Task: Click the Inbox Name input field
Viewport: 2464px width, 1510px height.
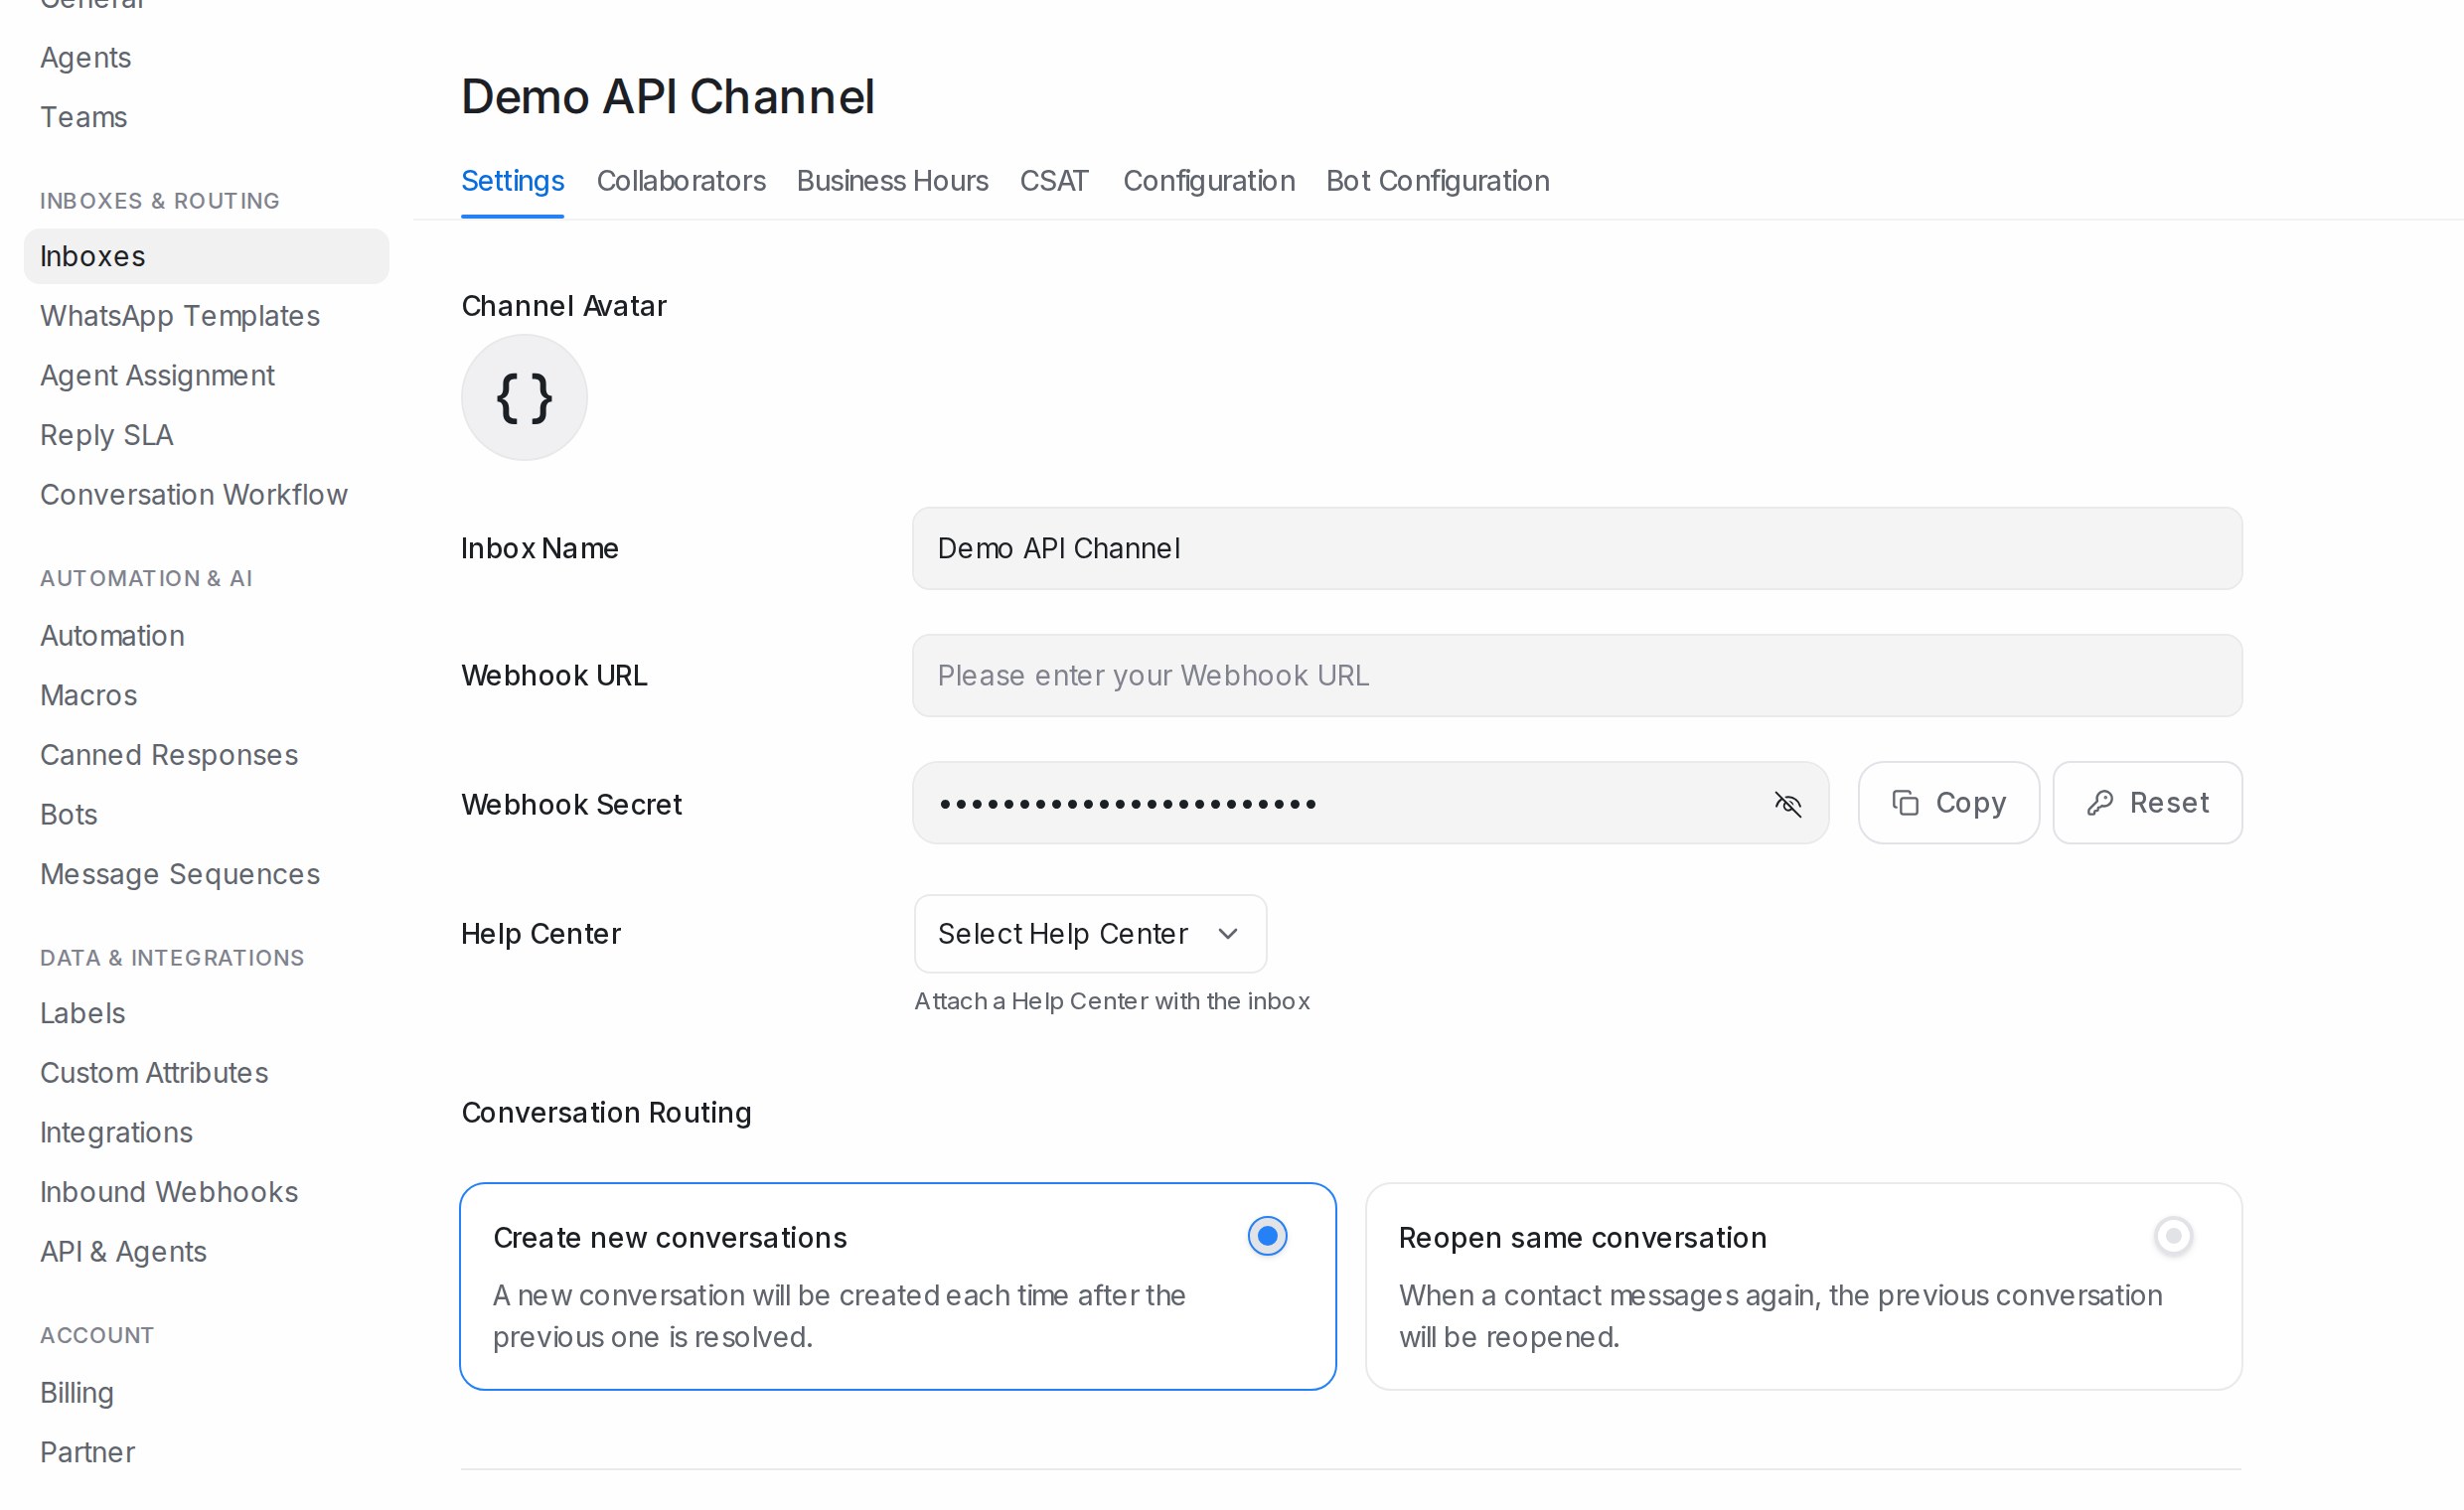Action: click(x=1577, y=549)
